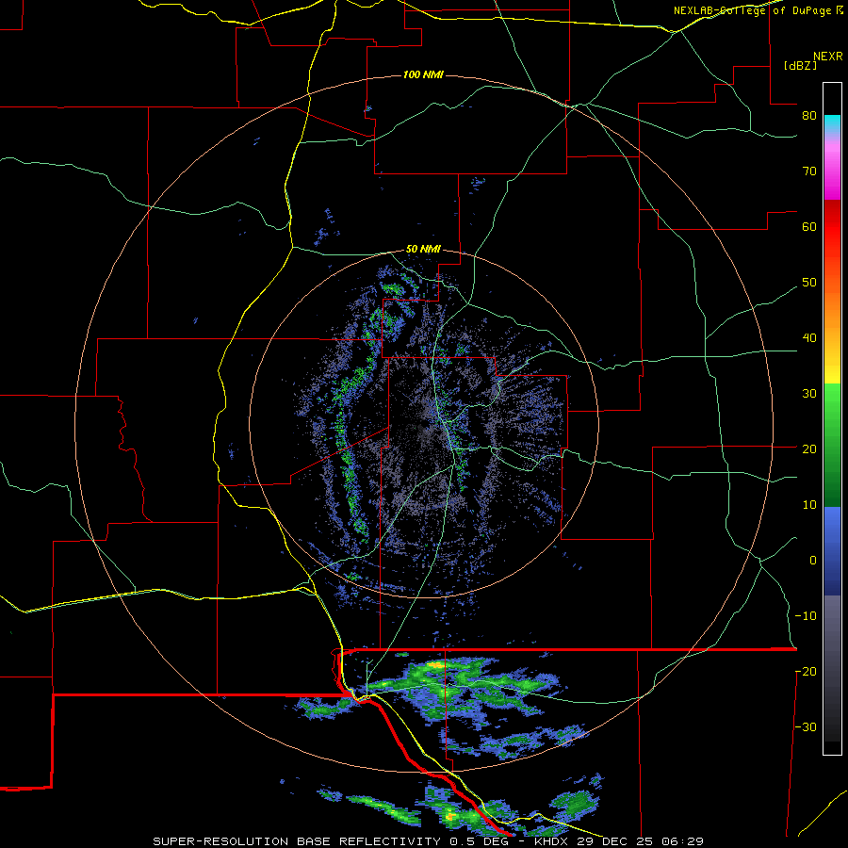
Task: Click the 100 NMI range ring label
Action: click(423, 74)
